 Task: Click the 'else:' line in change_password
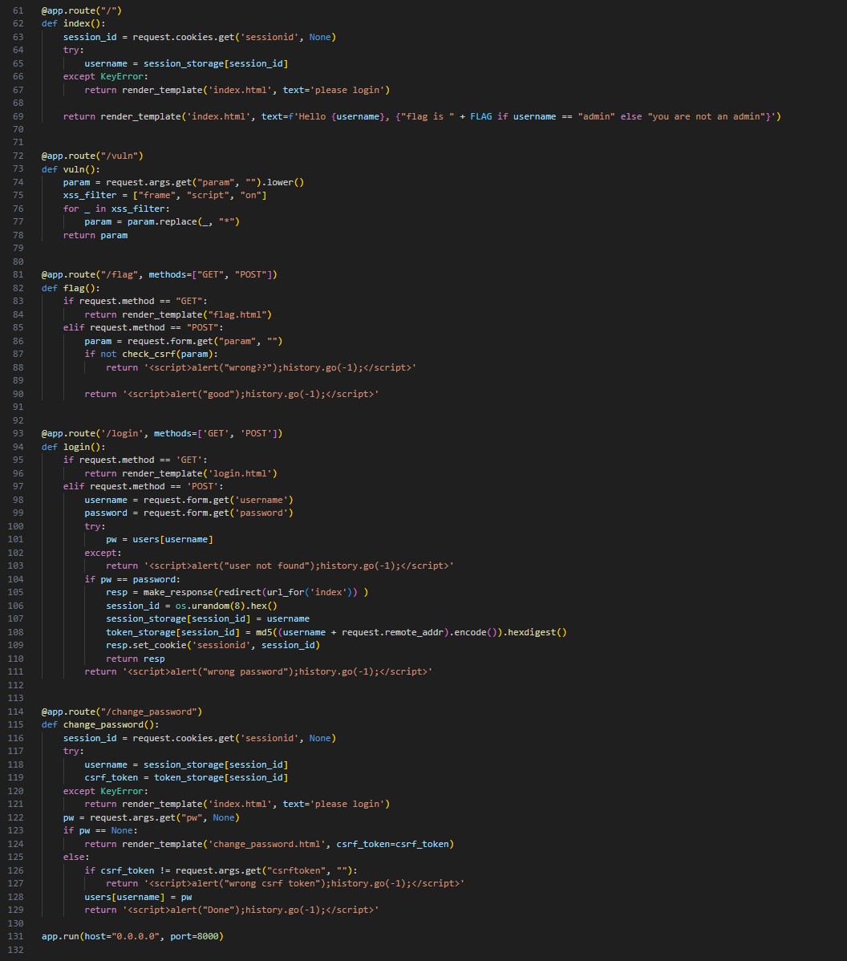click(76, 857)
